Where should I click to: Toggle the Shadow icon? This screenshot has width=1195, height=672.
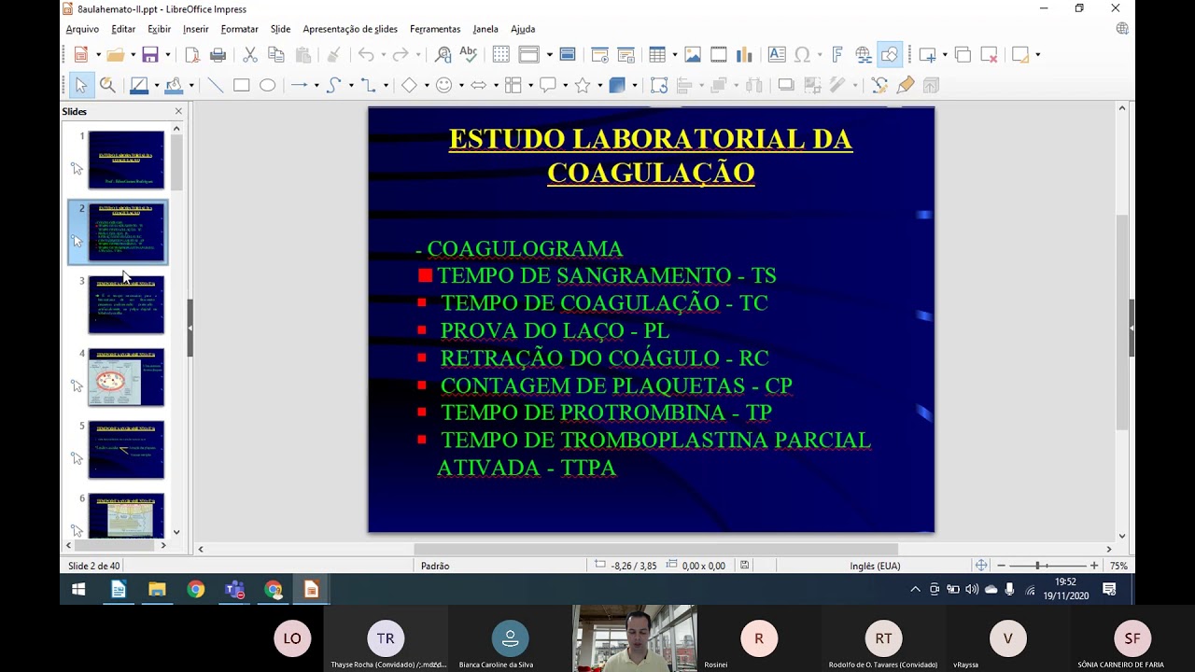(x=786, y=85)
